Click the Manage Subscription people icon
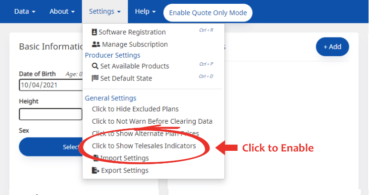This screenshot has width=369, height=195. 95,44
